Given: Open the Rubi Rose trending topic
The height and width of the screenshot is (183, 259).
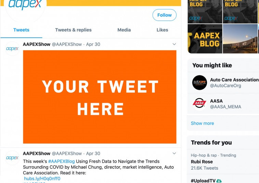Looking at the screenshot, I should point(202,162).
